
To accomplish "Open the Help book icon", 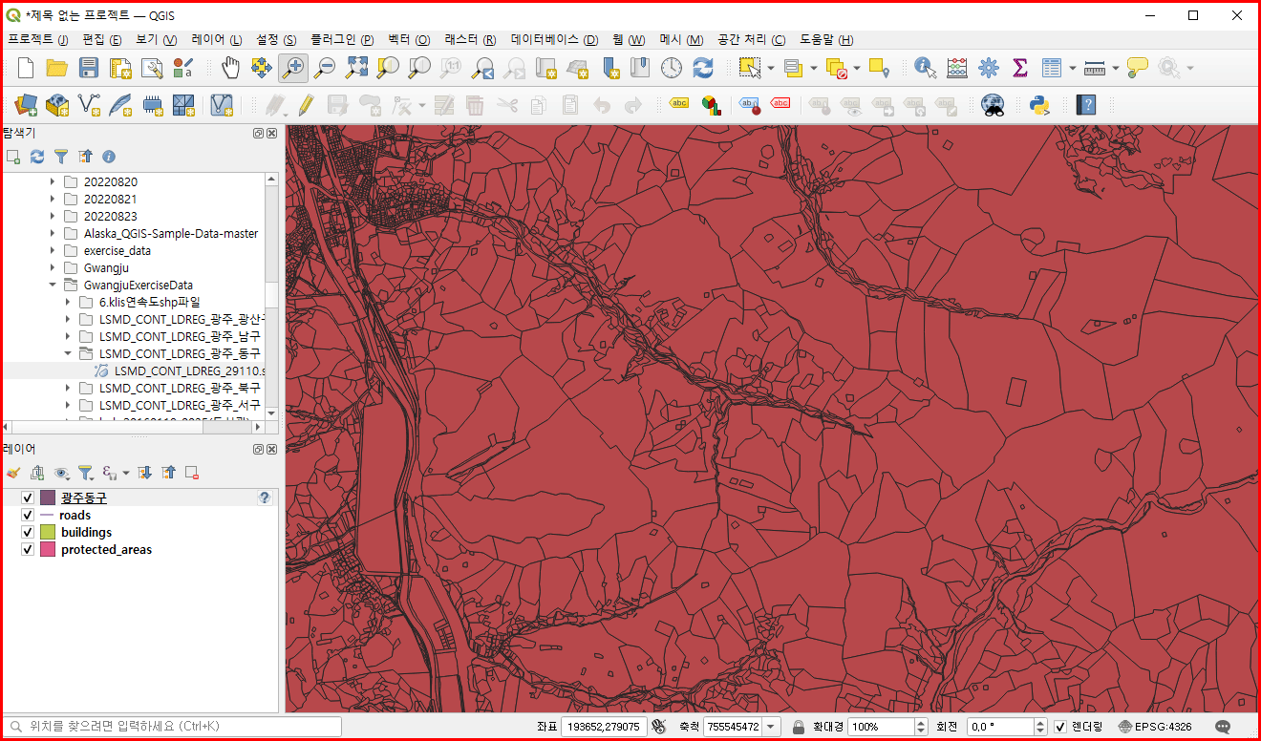I will click(1085, 105).
